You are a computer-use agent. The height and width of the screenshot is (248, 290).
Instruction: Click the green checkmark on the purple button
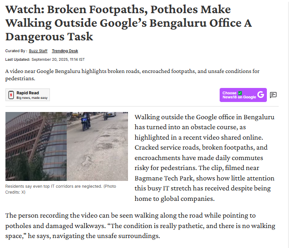click(240, 93)
